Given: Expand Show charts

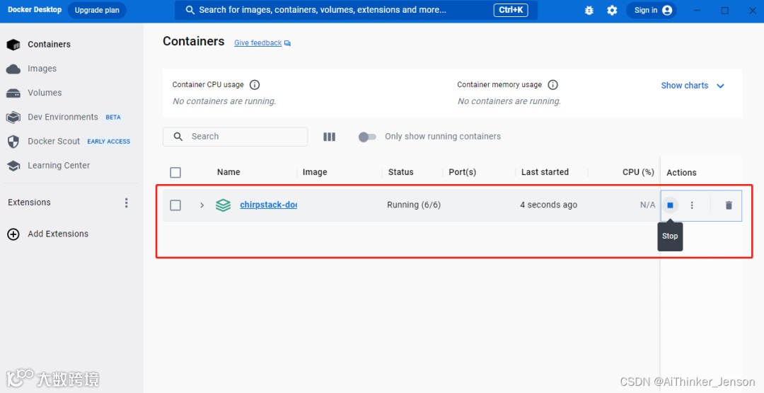Looking at the screenshot, I should click(693, 86).
